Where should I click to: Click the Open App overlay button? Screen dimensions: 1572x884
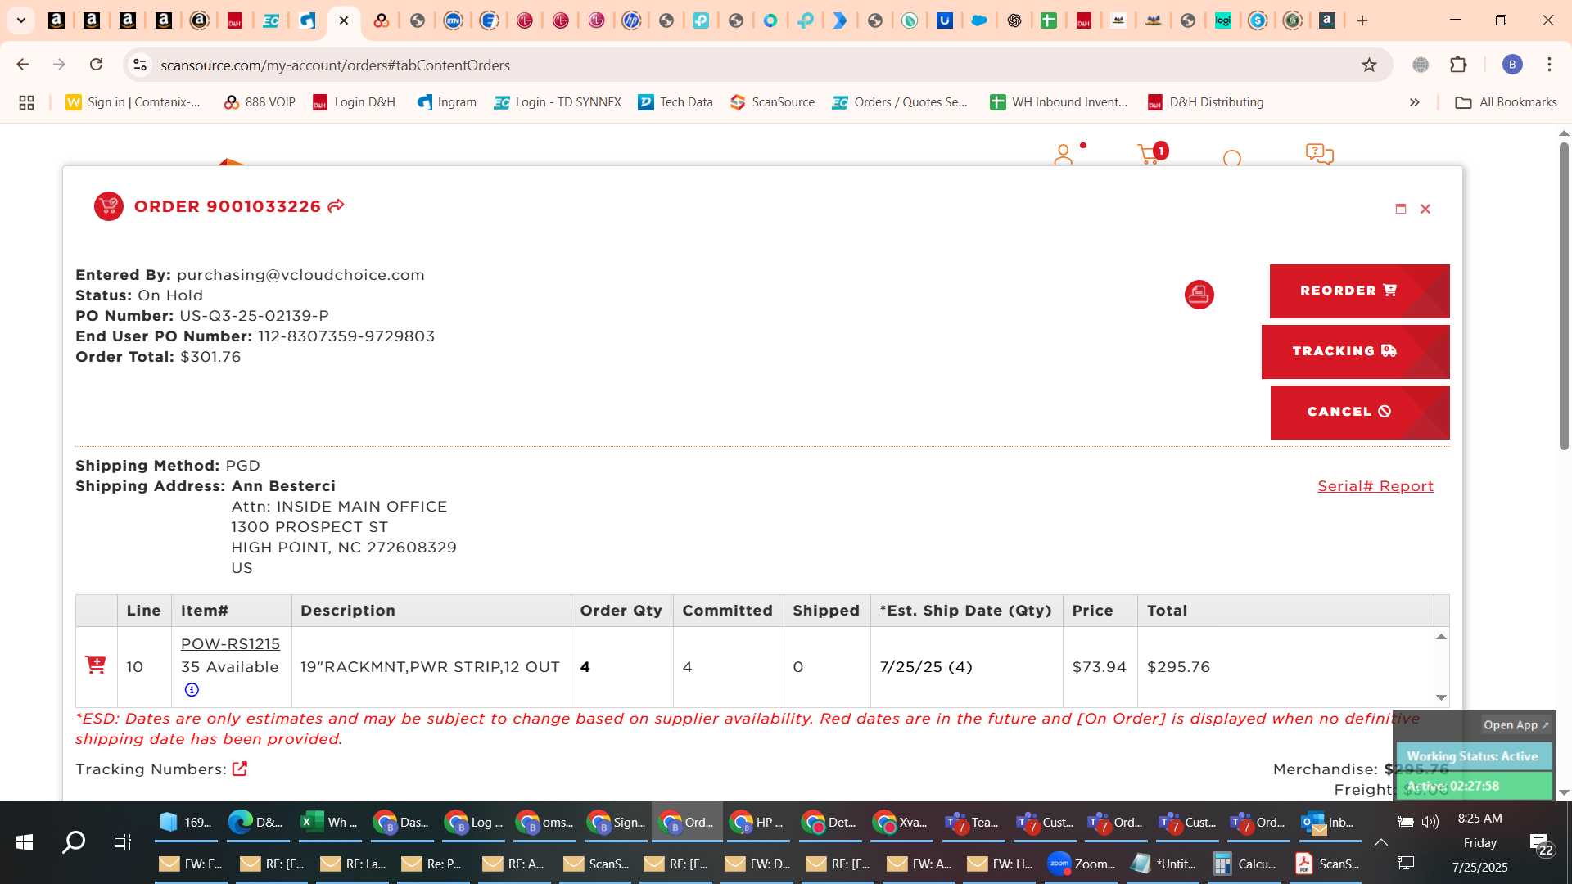pyautogui.click(x=1516, y=725)
